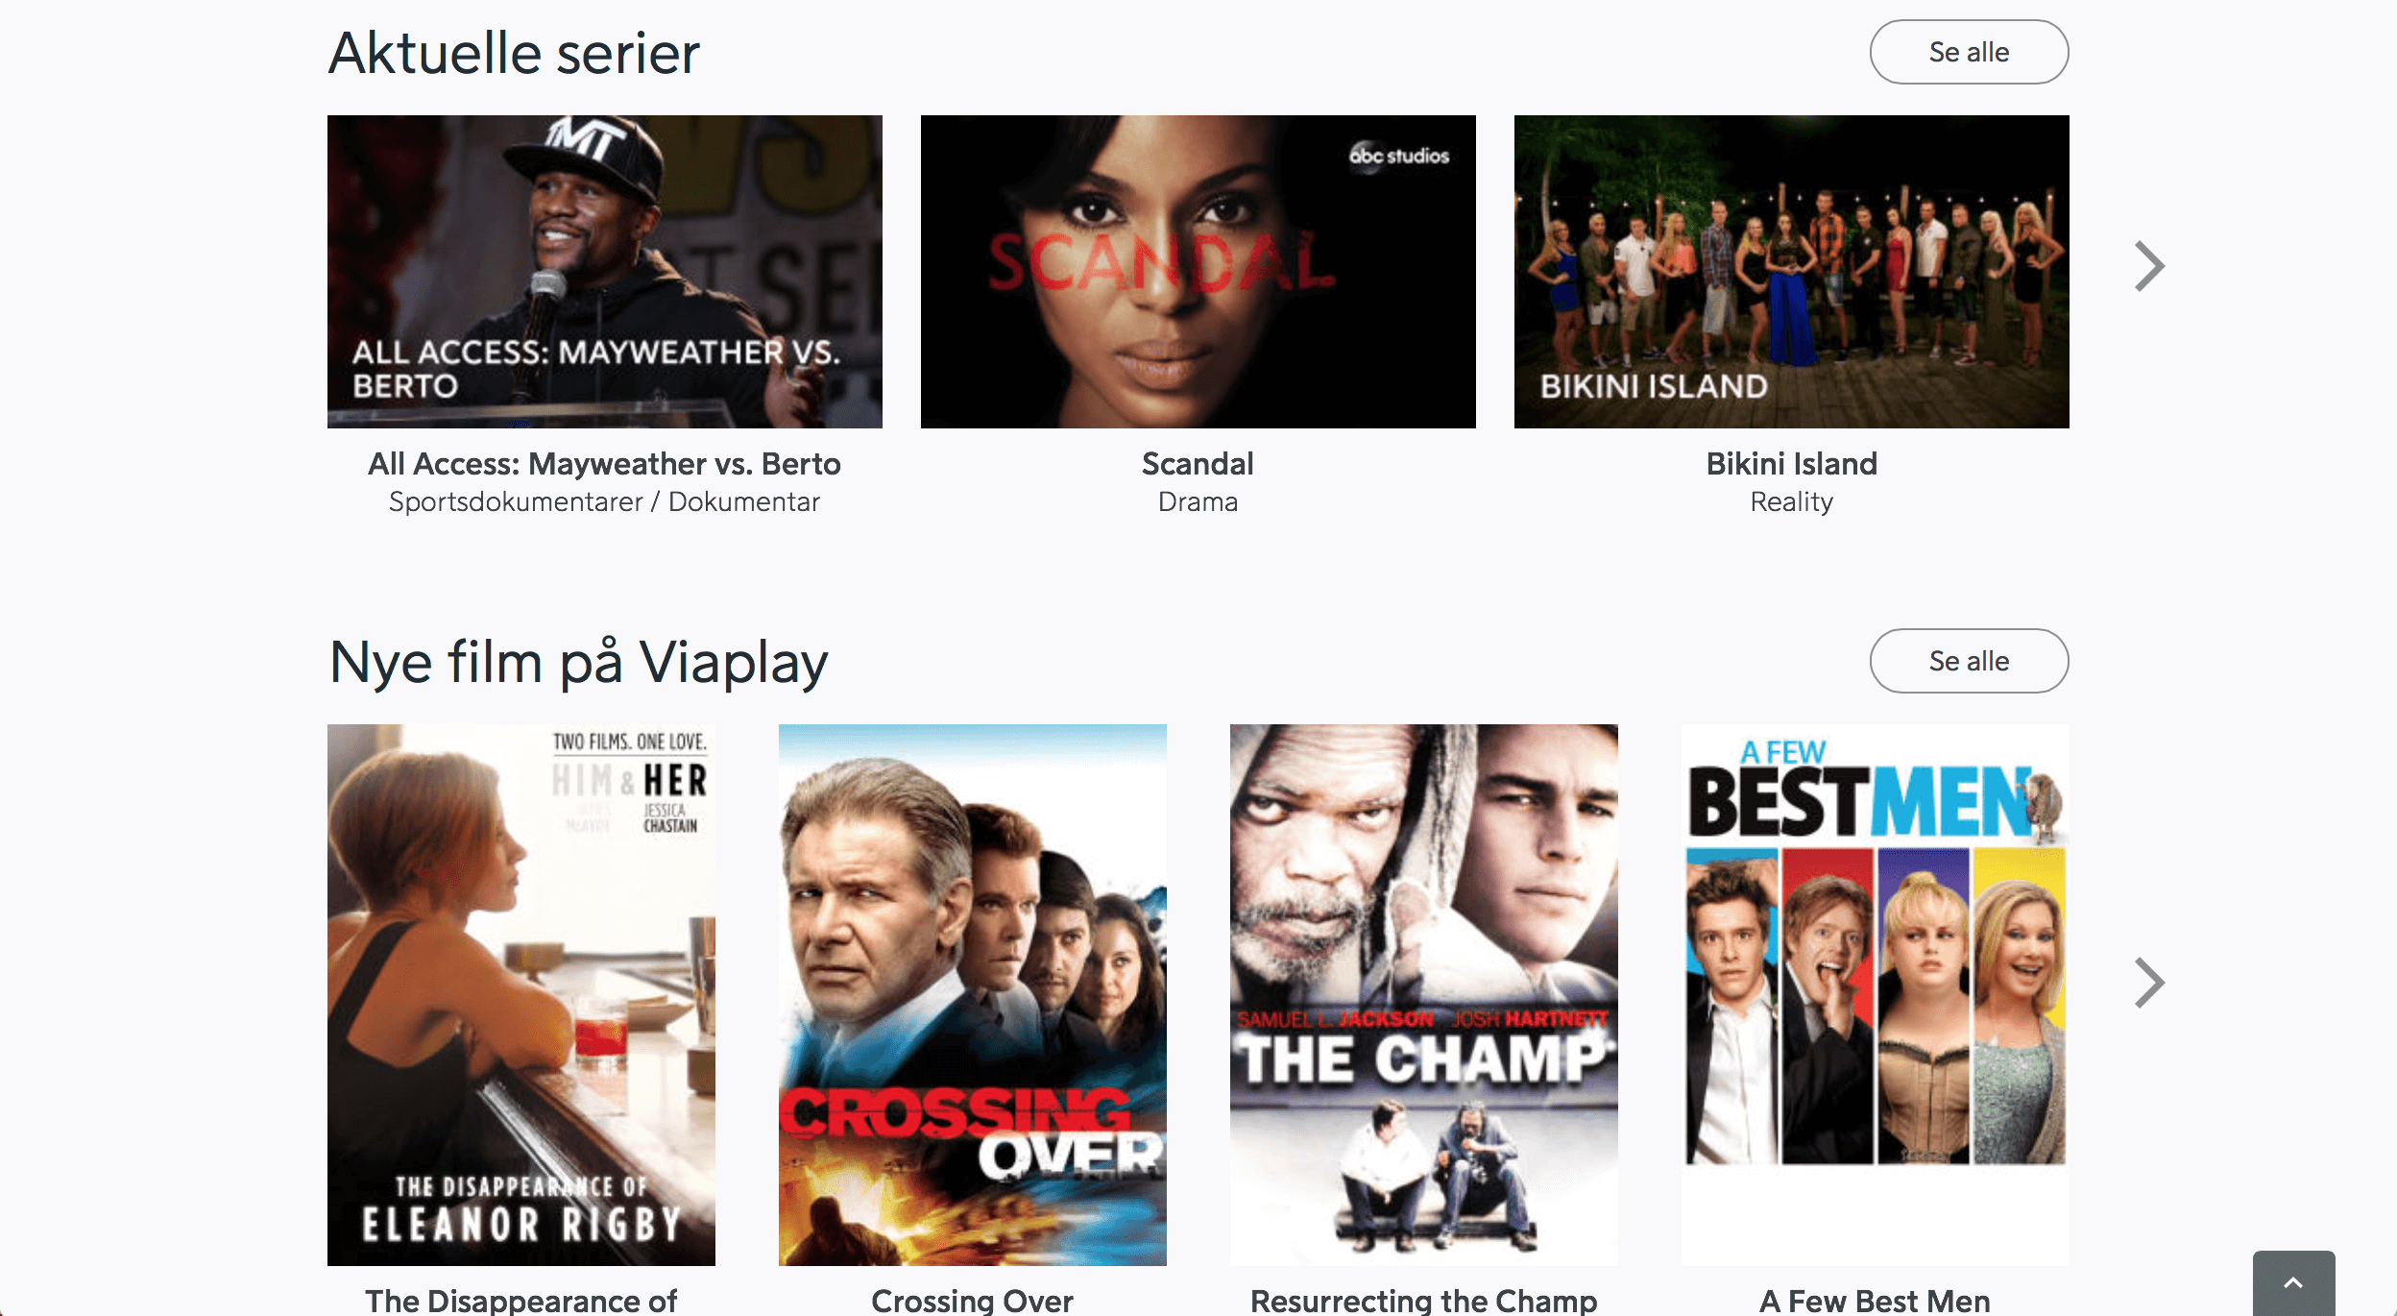Viewport: 2397px width, 1316px height.
Task: Click the Resurrecting the Champ title text
Action: coord(1424,1301)
